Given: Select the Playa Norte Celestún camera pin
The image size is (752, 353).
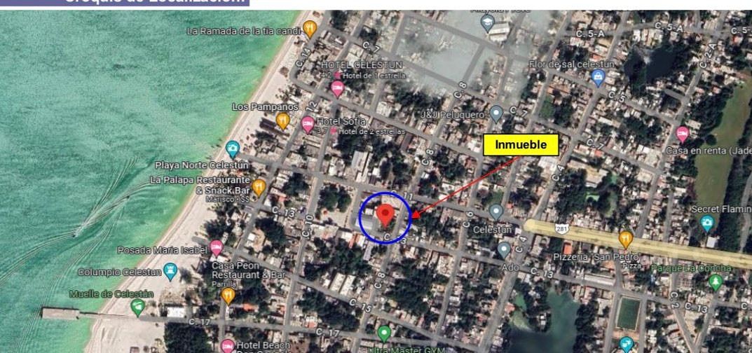Looking at the screenshot, I should (x=233, y=148).
